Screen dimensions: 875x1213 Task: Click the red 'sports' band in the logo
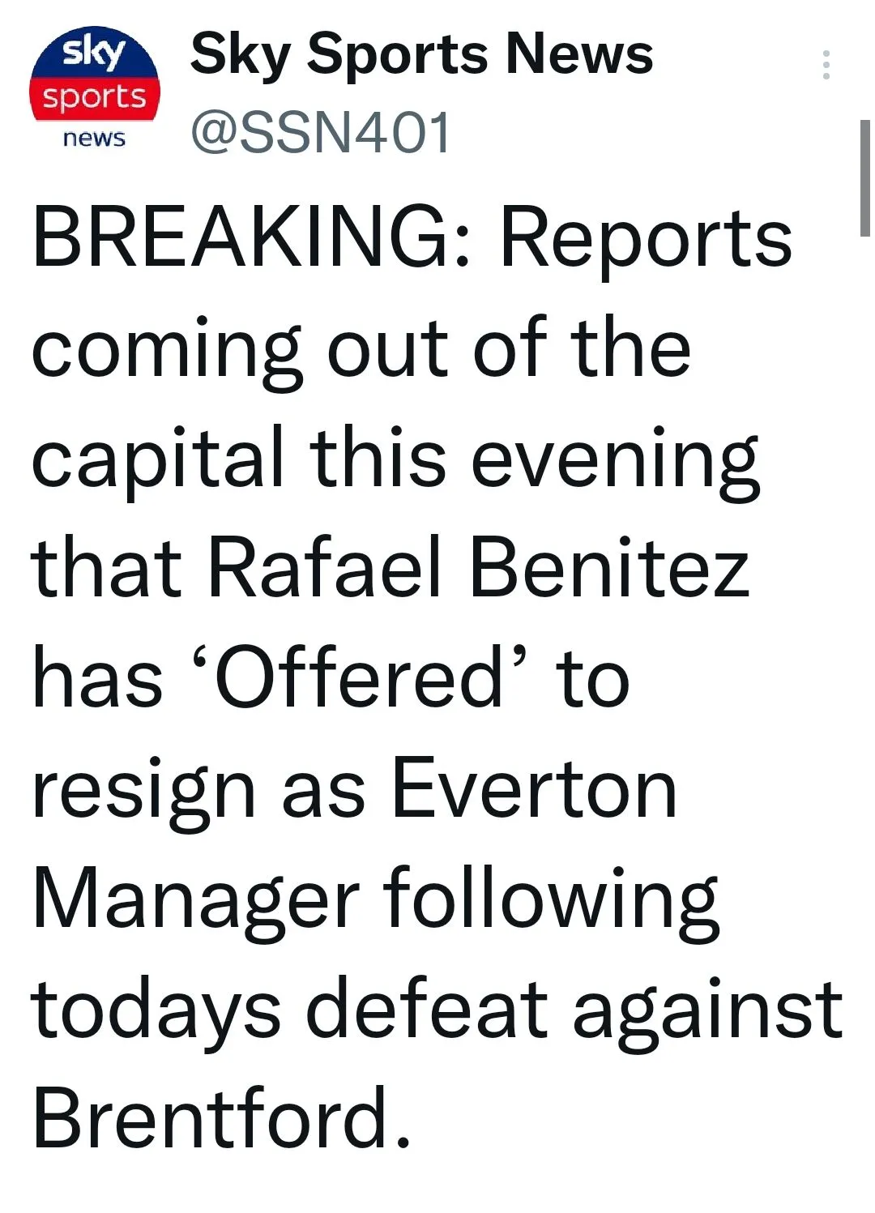[95, 98]
